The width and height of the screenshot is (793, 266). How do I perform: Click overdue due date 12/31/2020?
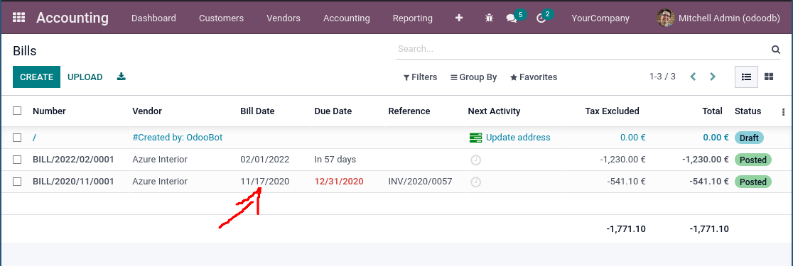(339, 181)
